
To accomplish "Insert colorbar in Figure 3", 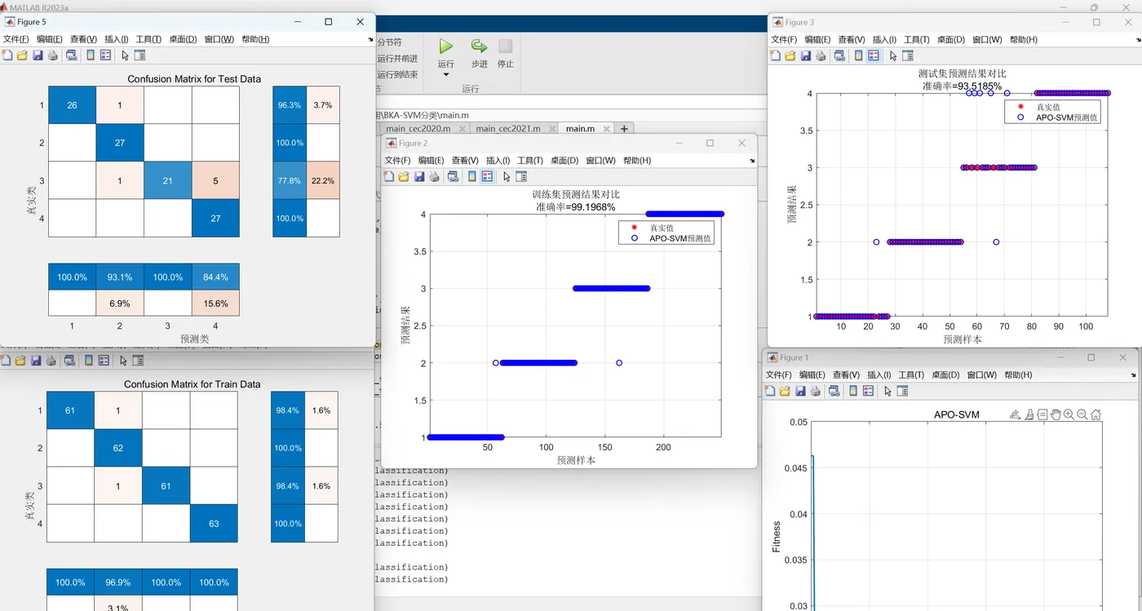I will click(x=858, y=55).
